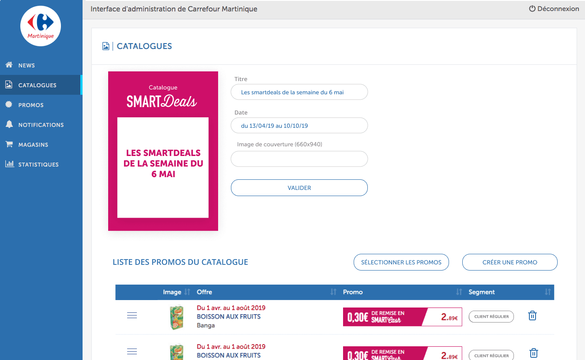Grab the drag handle of first promo row

[132, 315]
